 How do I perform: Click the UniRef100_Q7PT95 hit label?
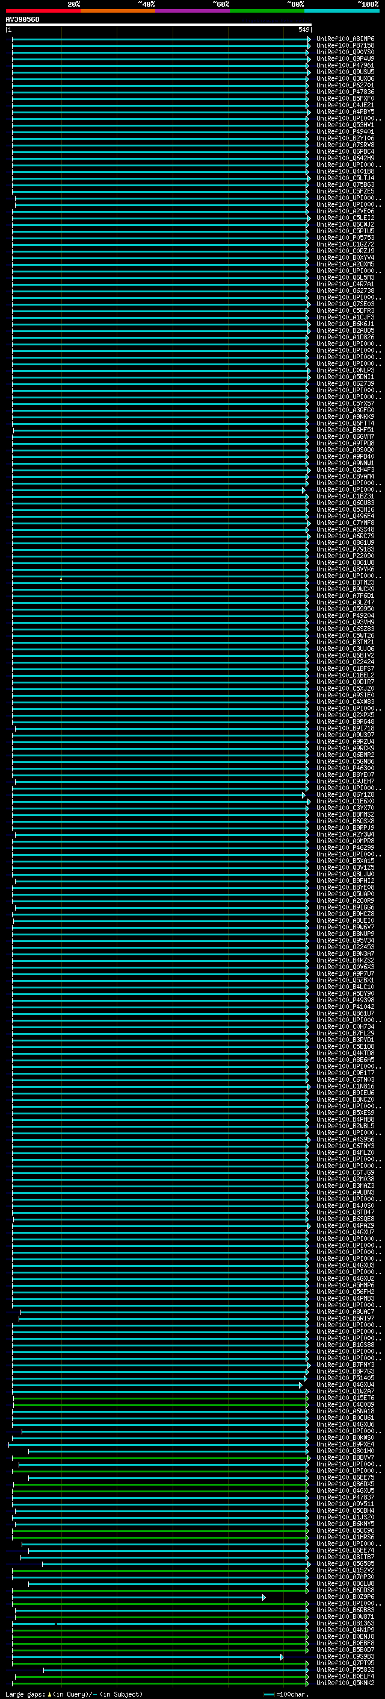pyautogui.click(x=345, y=1663)
